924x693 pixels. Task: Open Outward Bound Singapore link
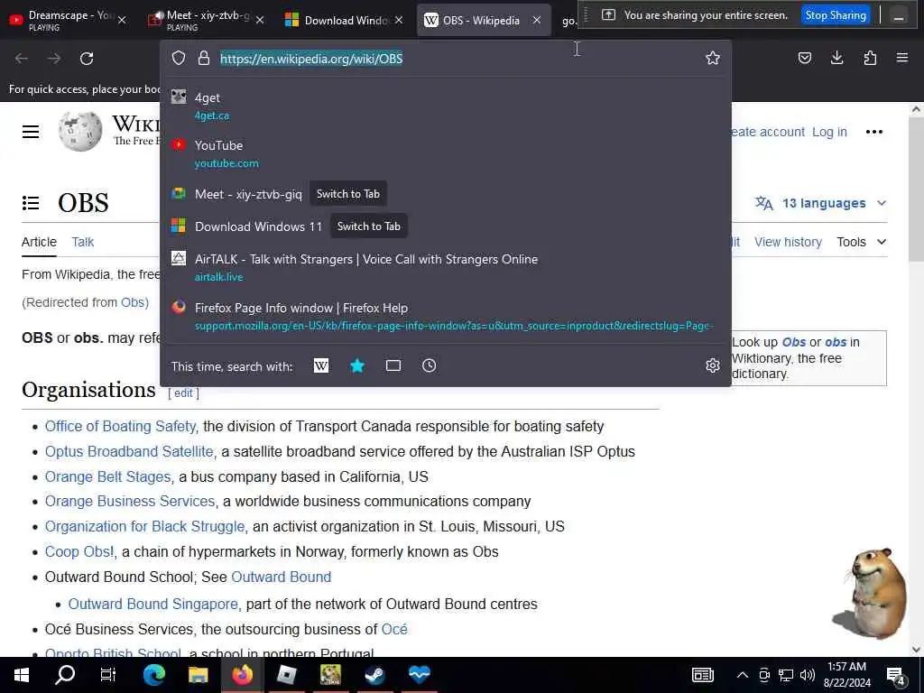pyautogui.click(x=153, y=604)
